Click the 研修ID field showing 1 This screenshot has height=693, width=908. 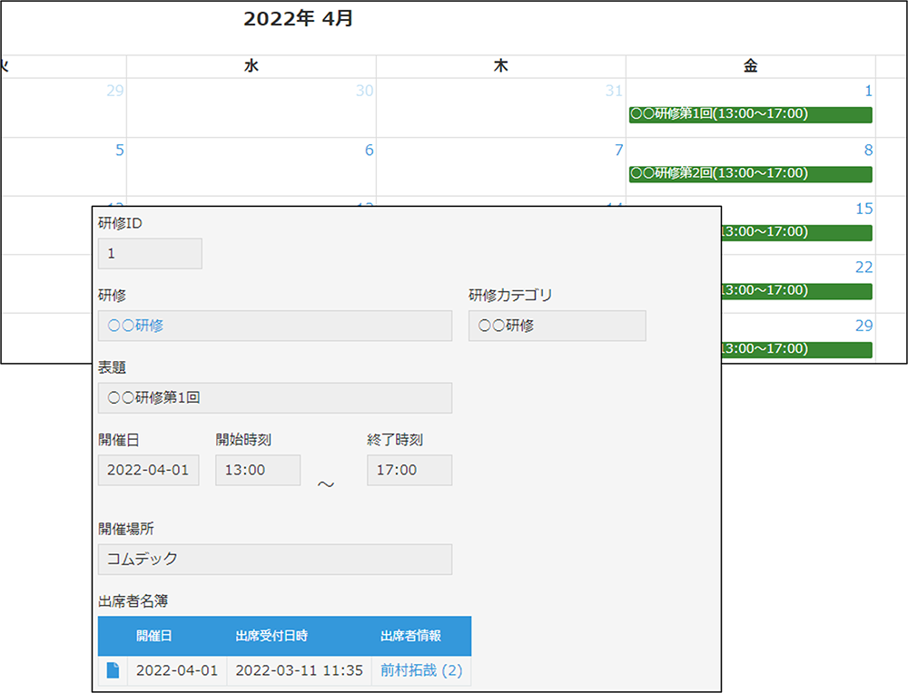coord(150,254)
